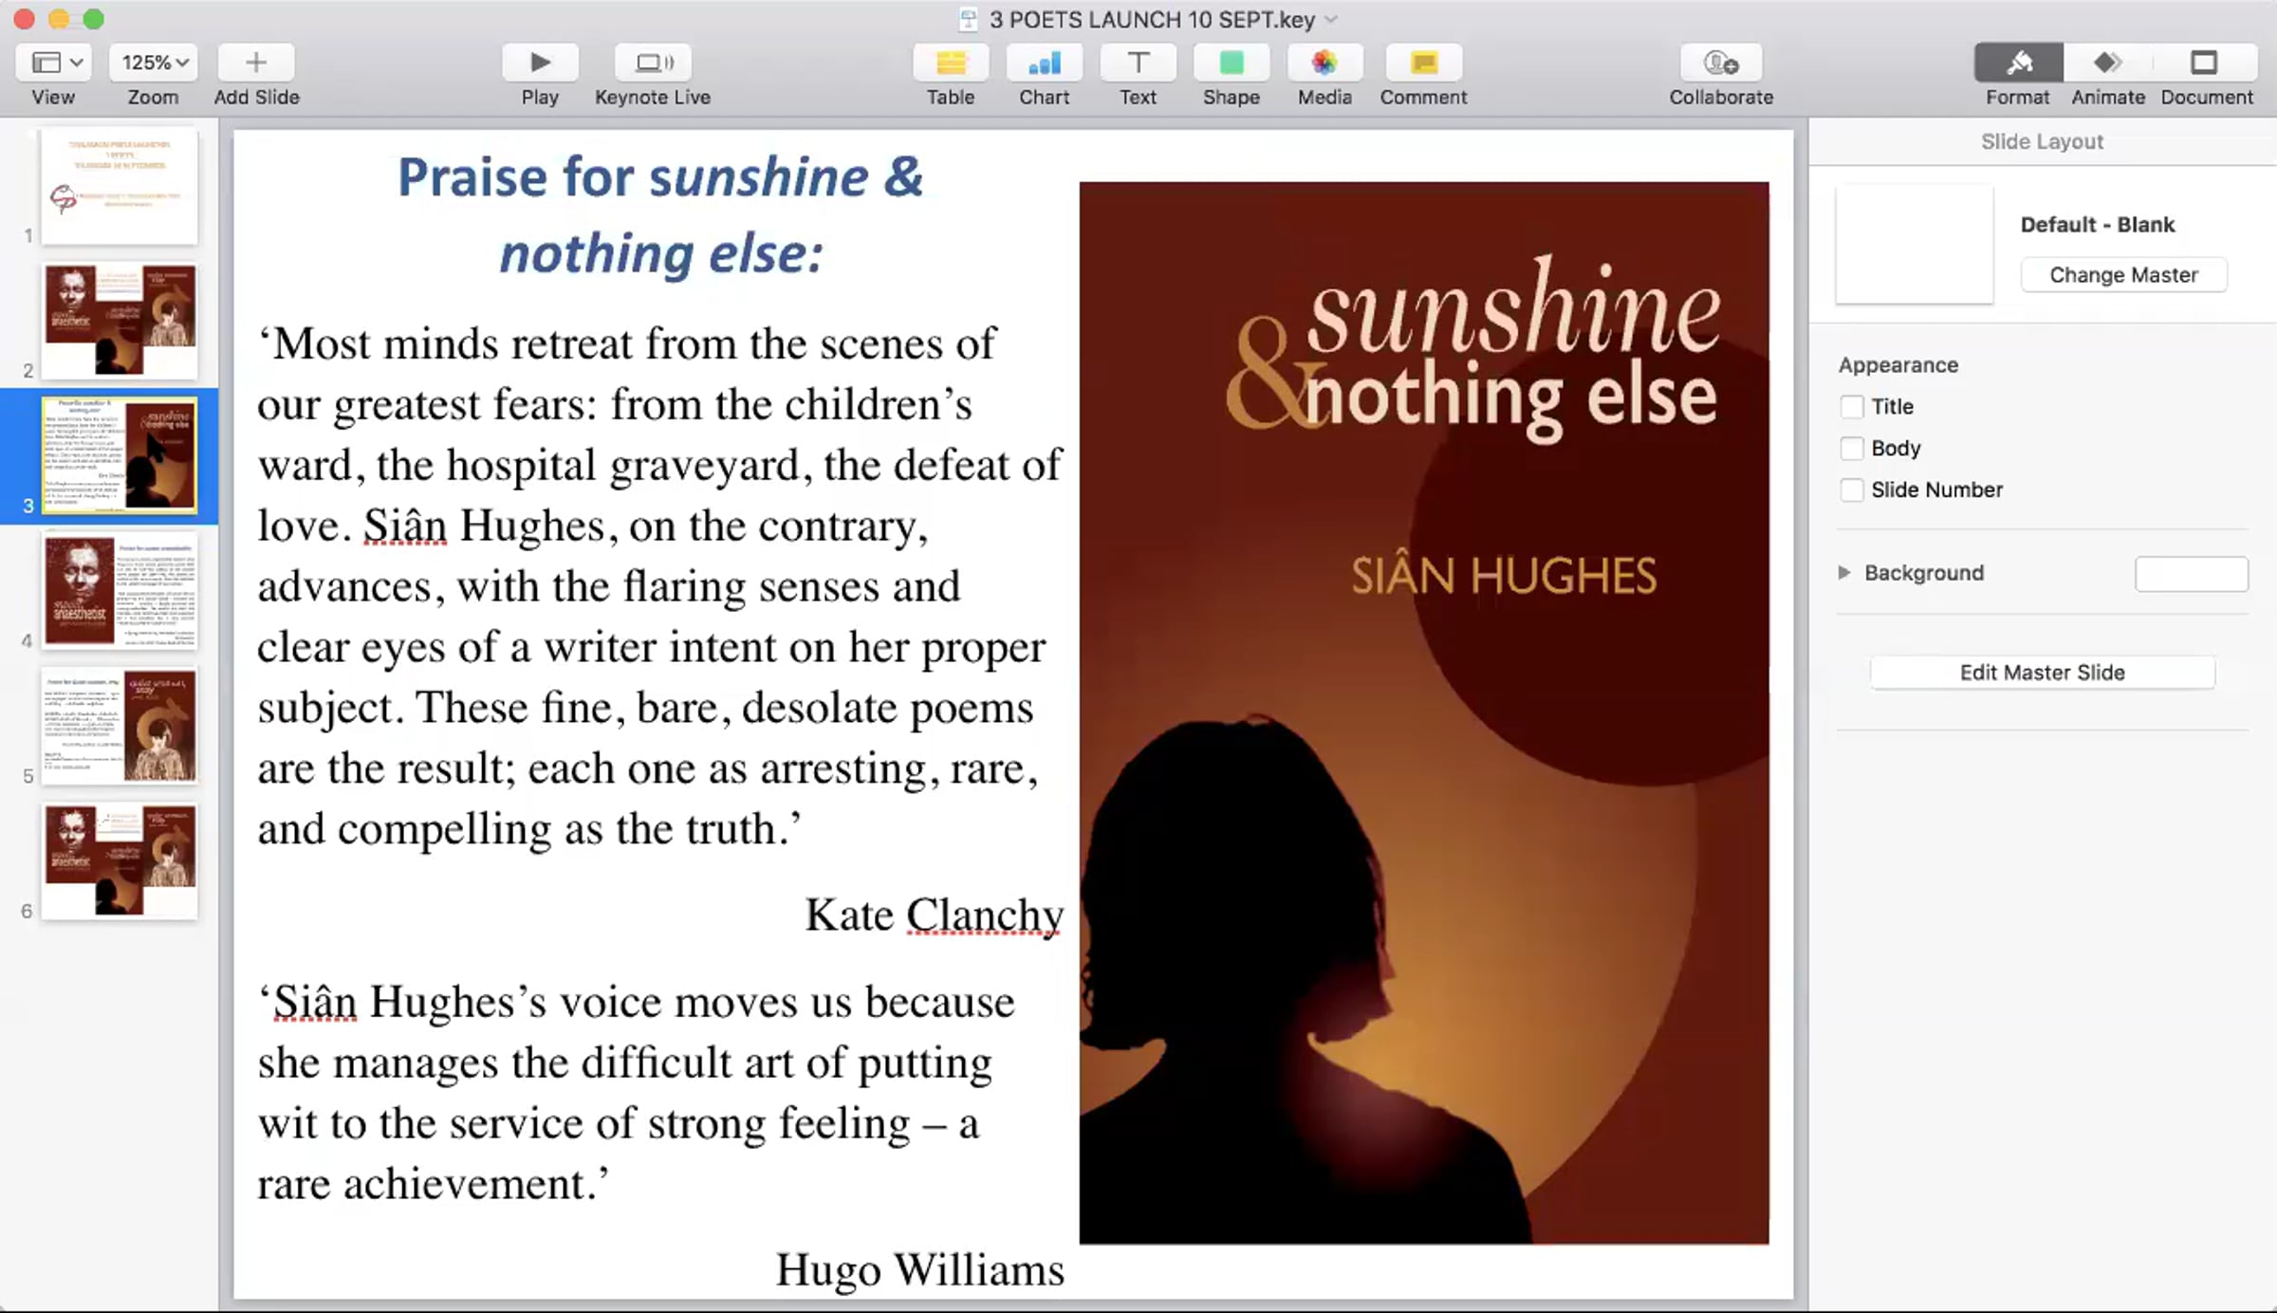The image size is (2277, 1313).
Task: Click the first quote beginning 'Most minds retreat'
Action: (x=660, y=586)
